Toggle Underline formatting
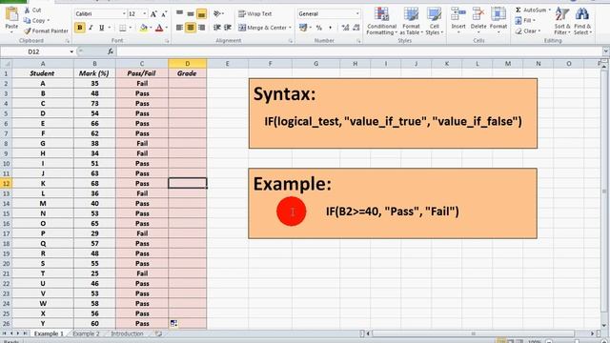The image size is (610, 343). [102, 28]
